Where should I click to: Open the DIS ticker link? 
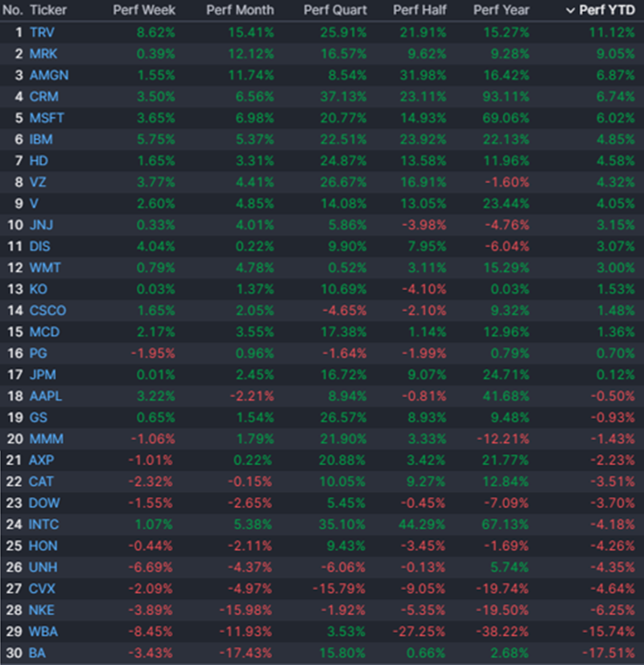[39, 247]
